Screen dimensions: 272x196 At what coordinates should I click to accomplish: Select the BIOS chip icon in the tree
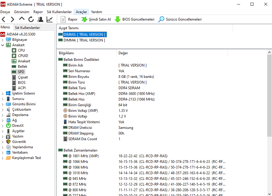click(x=14, y=83)
